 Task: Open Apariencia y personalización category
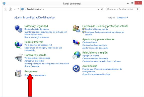point(99,39)
